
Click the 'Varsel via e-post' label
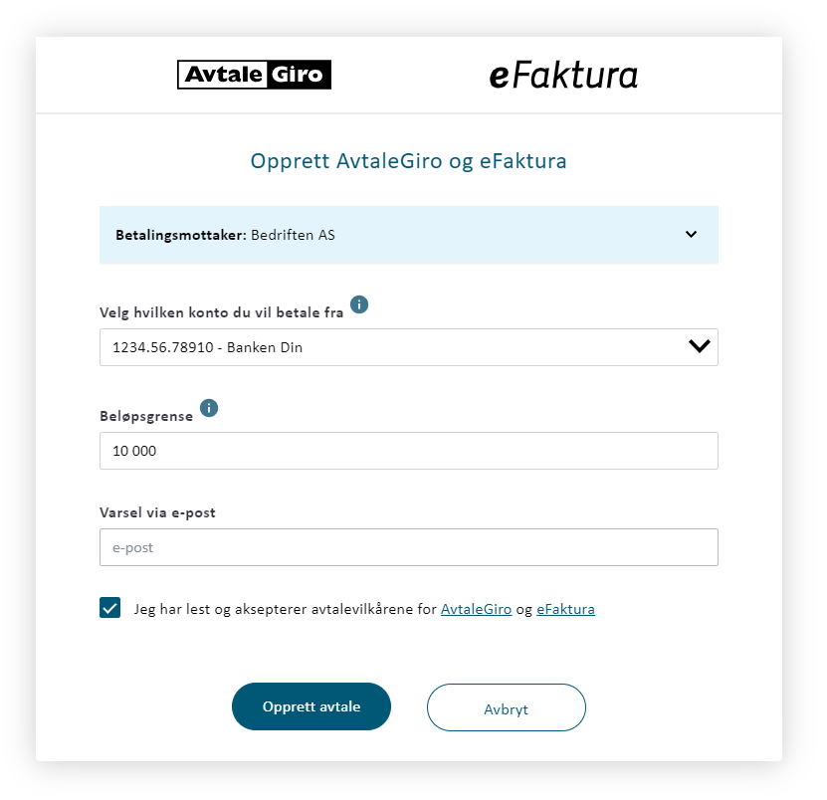(x=157, y=512)
